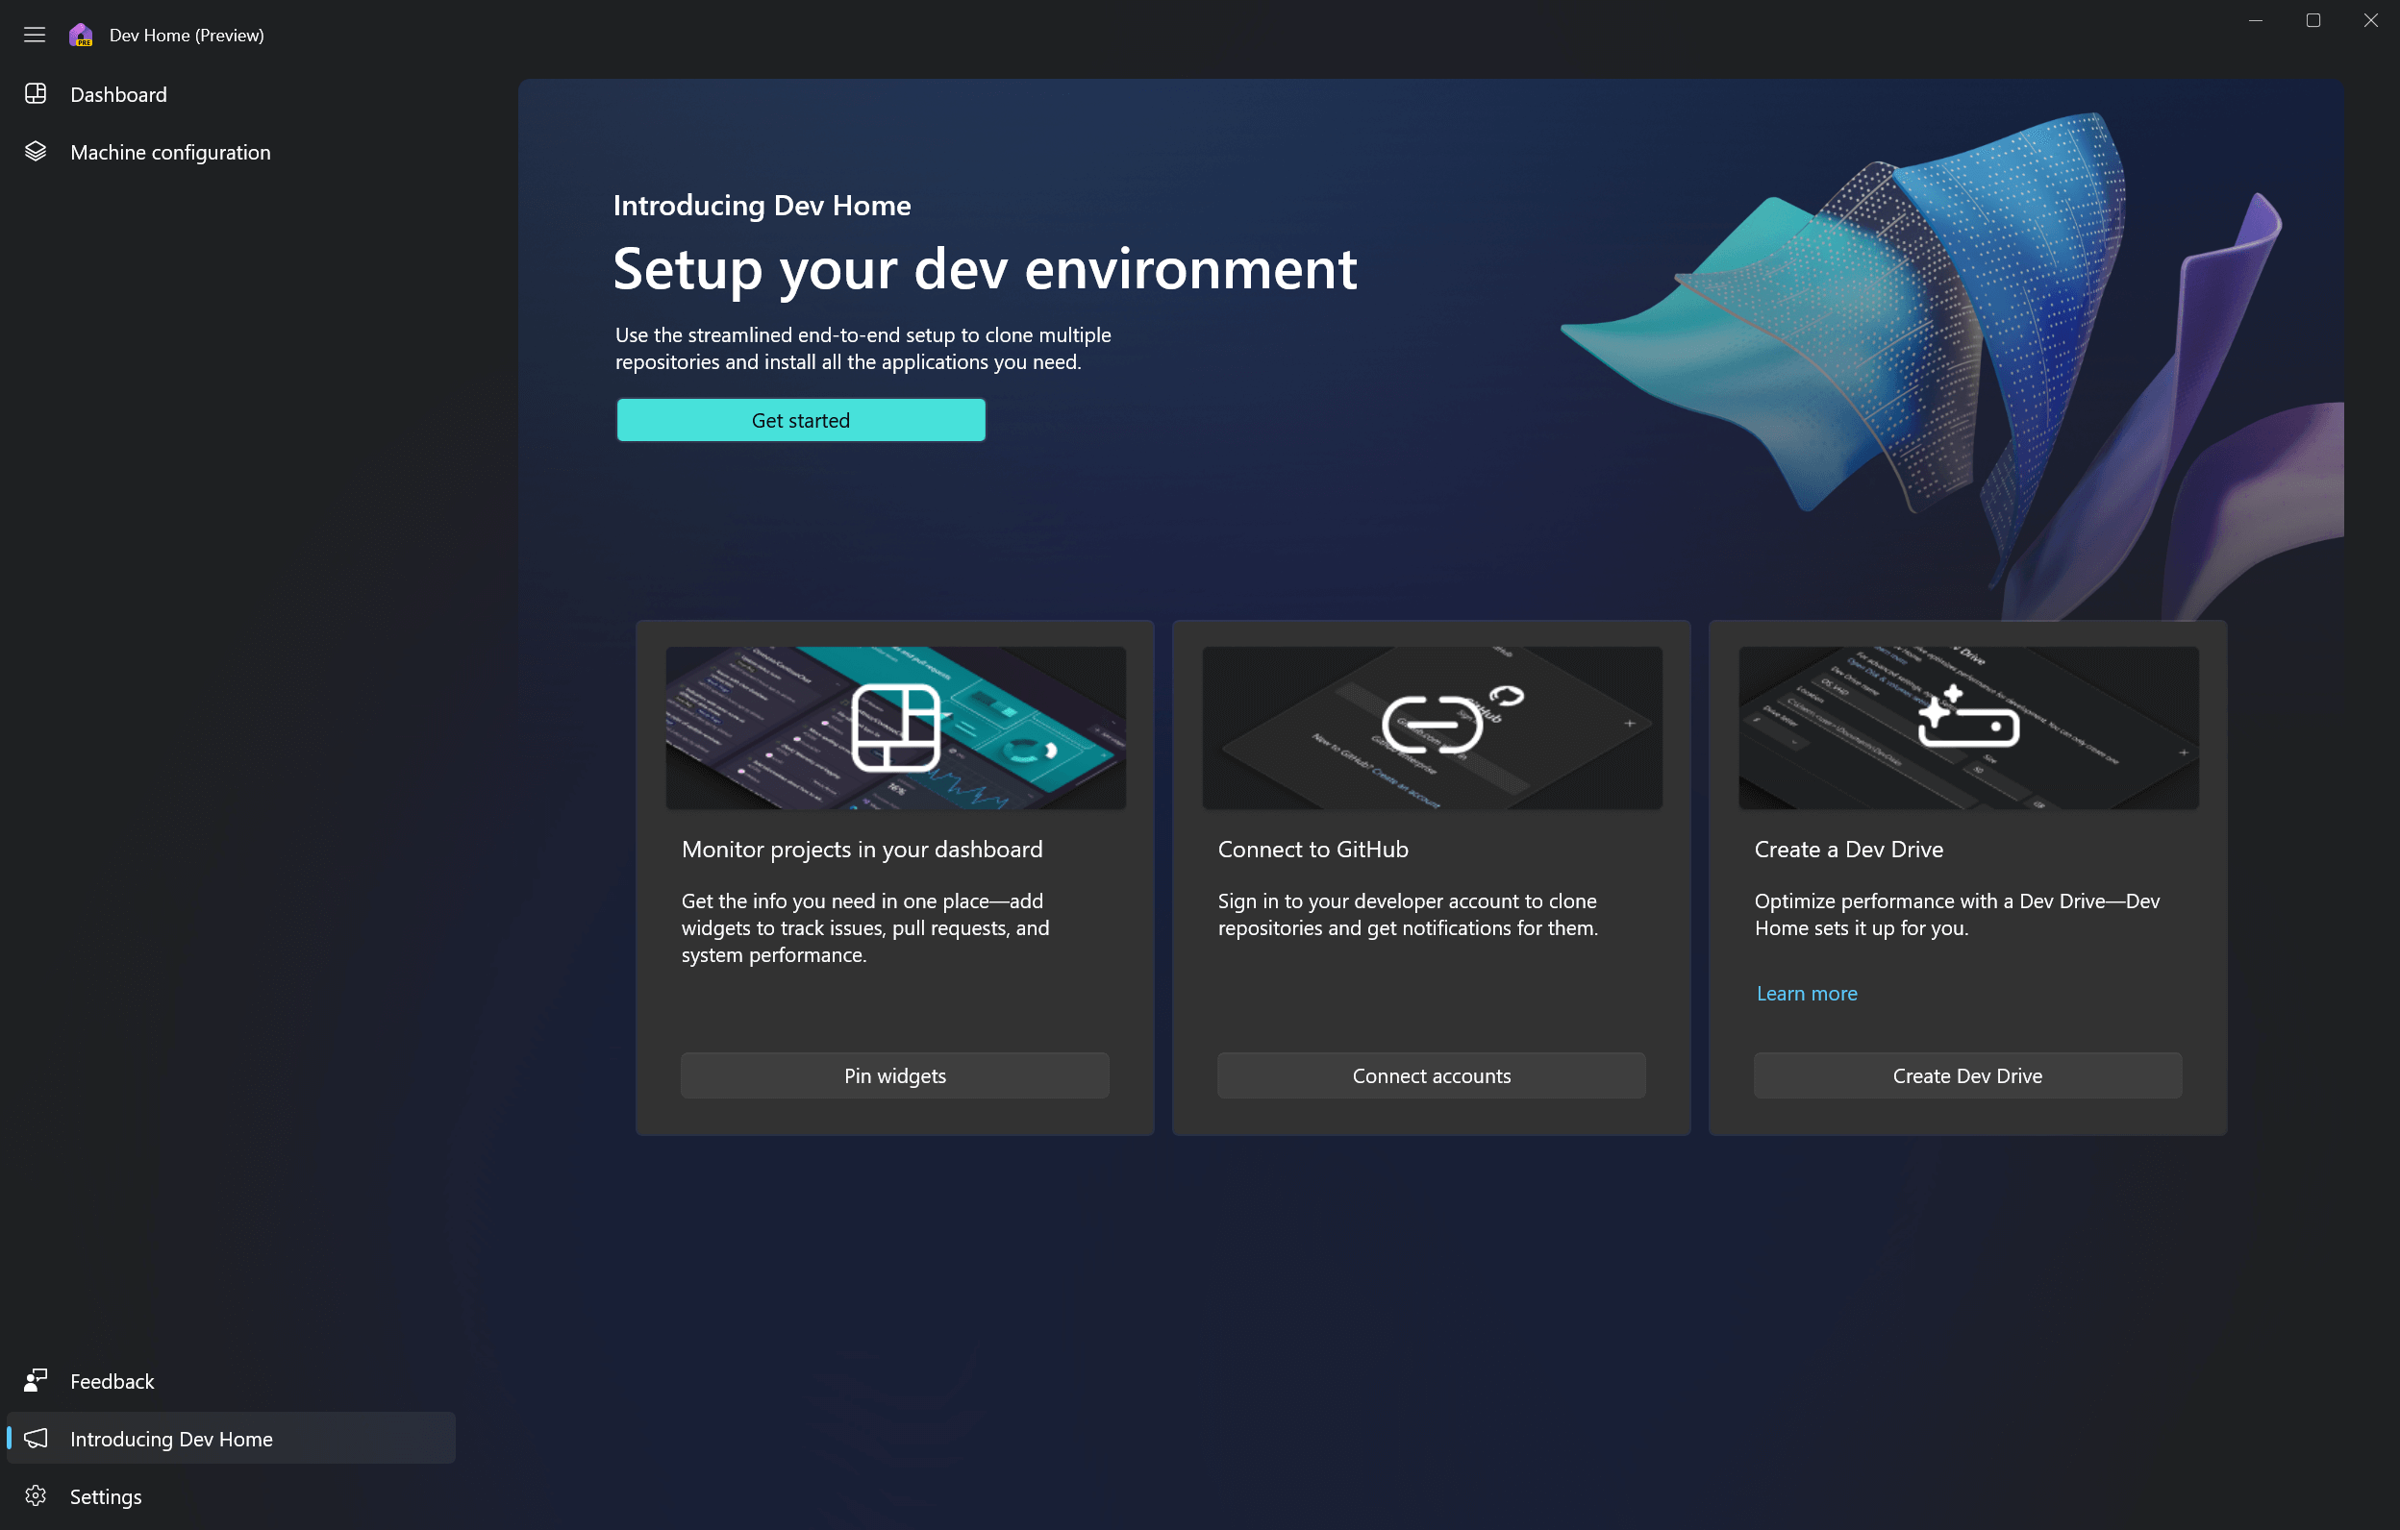Expand the navigation sidebar menu

pos(35,35)
